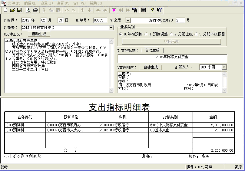245x171 pixels.
Task: Expand the 文号 dropdown arrow
Action: [128, 21]
